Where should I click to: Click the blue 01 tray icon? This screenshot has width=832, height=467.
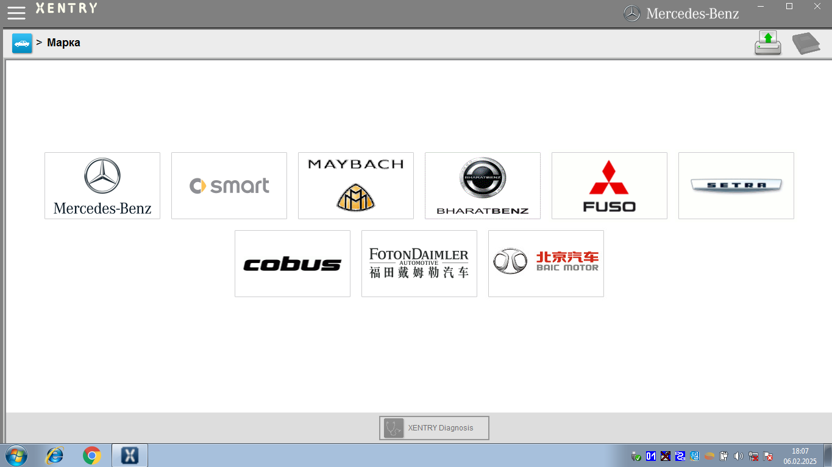pos(651,456)
